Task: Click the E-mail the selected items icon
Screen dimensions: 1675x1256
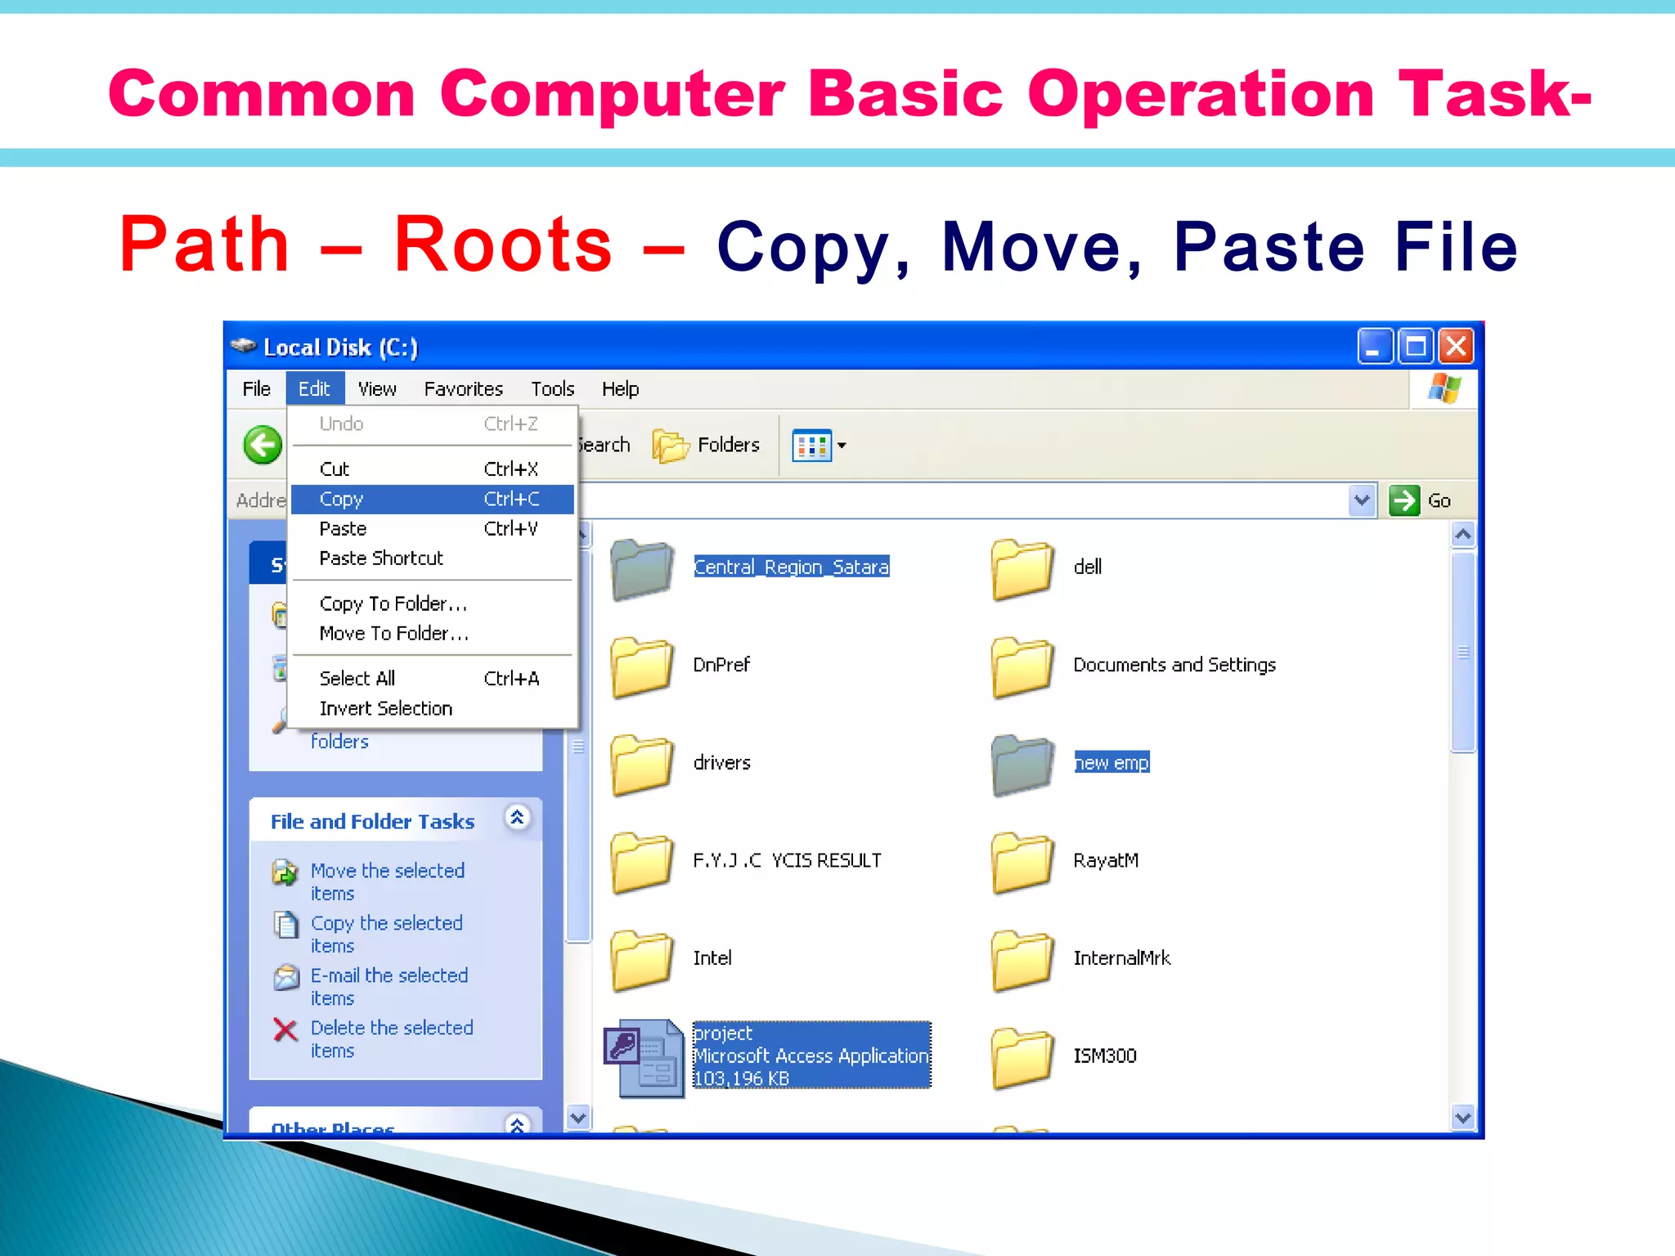Action: 285,977
